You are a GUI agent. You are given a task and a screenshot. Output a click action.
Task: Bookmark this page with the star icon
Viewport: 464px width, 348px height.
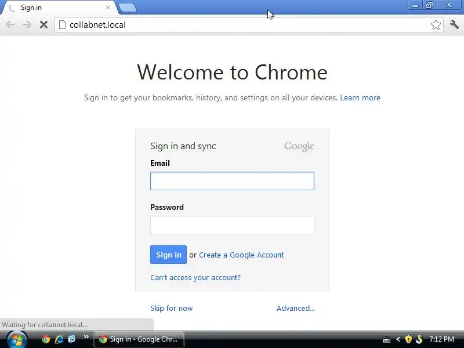(x=436, y=25)
